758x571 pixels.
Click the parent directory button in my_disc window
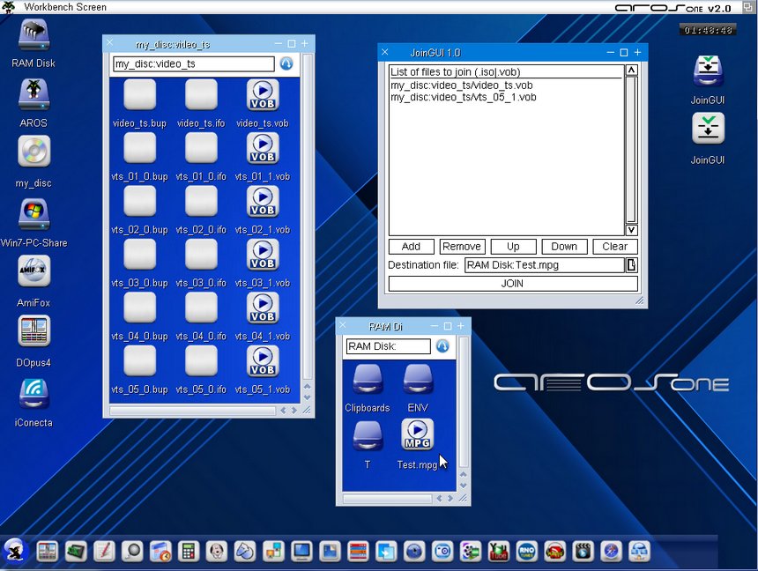[x=286, y=64]
